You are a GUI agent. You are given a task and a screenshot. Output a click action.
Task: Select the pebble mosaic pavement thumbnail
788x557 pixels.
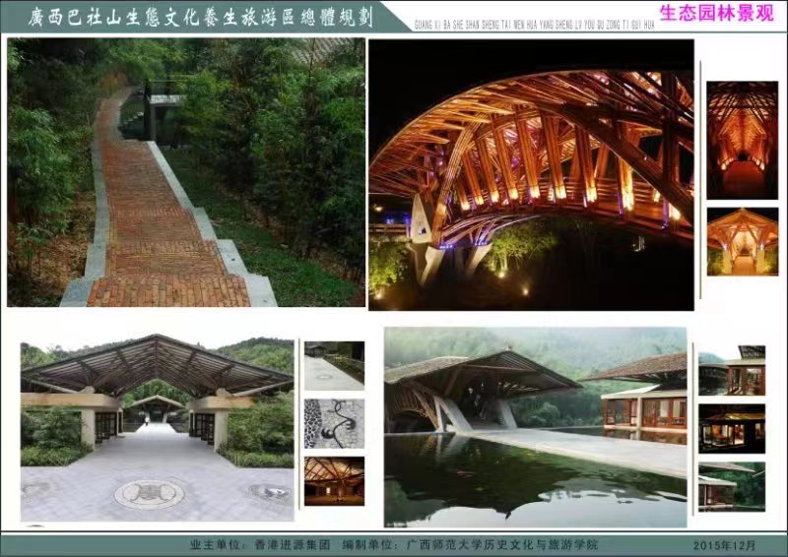click(x=334, y=423)
